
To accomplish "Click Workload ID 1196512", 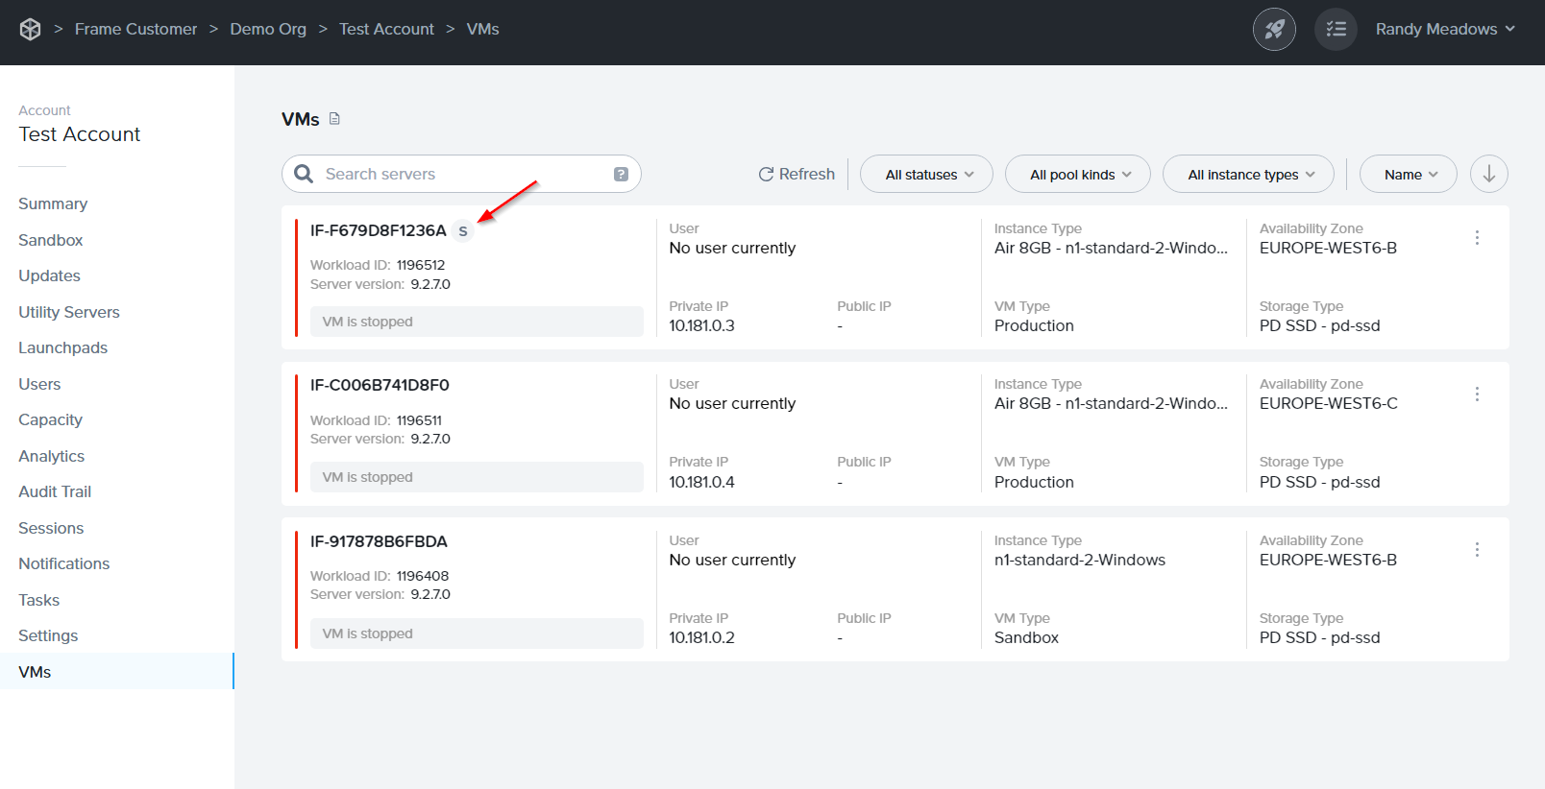I will (421, 265).
